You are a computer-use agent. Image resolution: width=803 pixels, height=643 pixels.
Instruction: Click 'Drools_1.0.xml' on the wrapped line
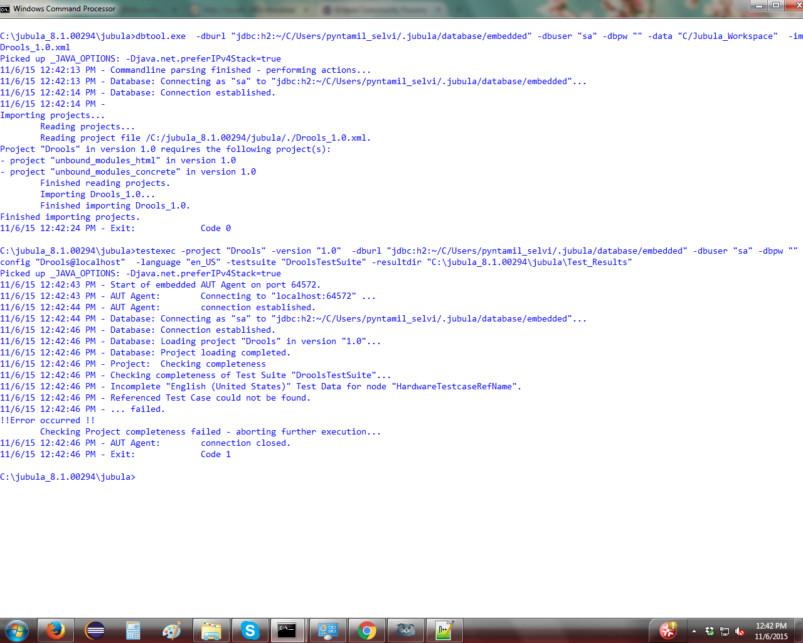pos(35,48)
